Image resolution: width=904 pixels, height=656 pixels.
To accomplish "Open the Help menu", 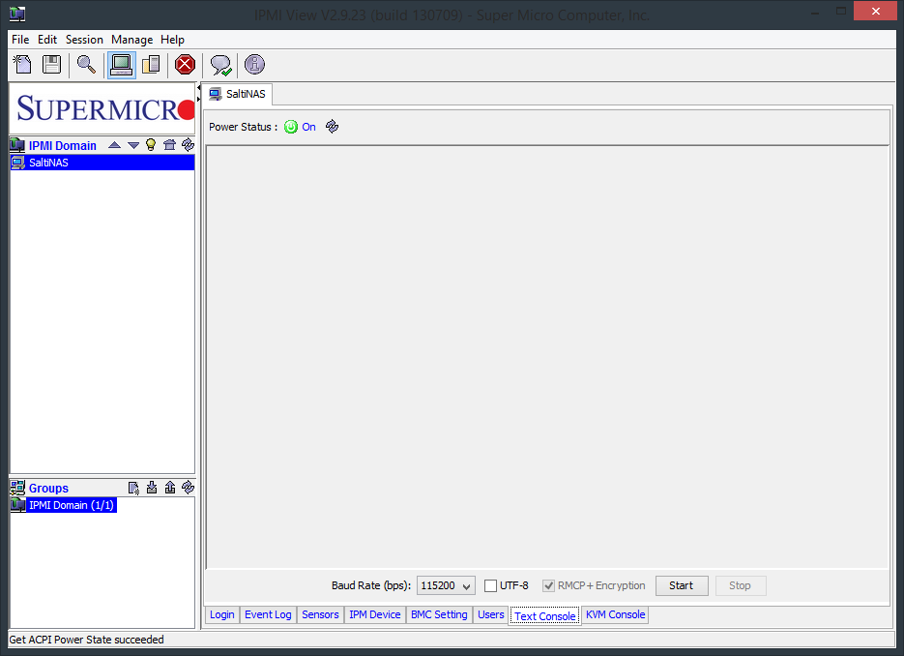I will [172, 40].
